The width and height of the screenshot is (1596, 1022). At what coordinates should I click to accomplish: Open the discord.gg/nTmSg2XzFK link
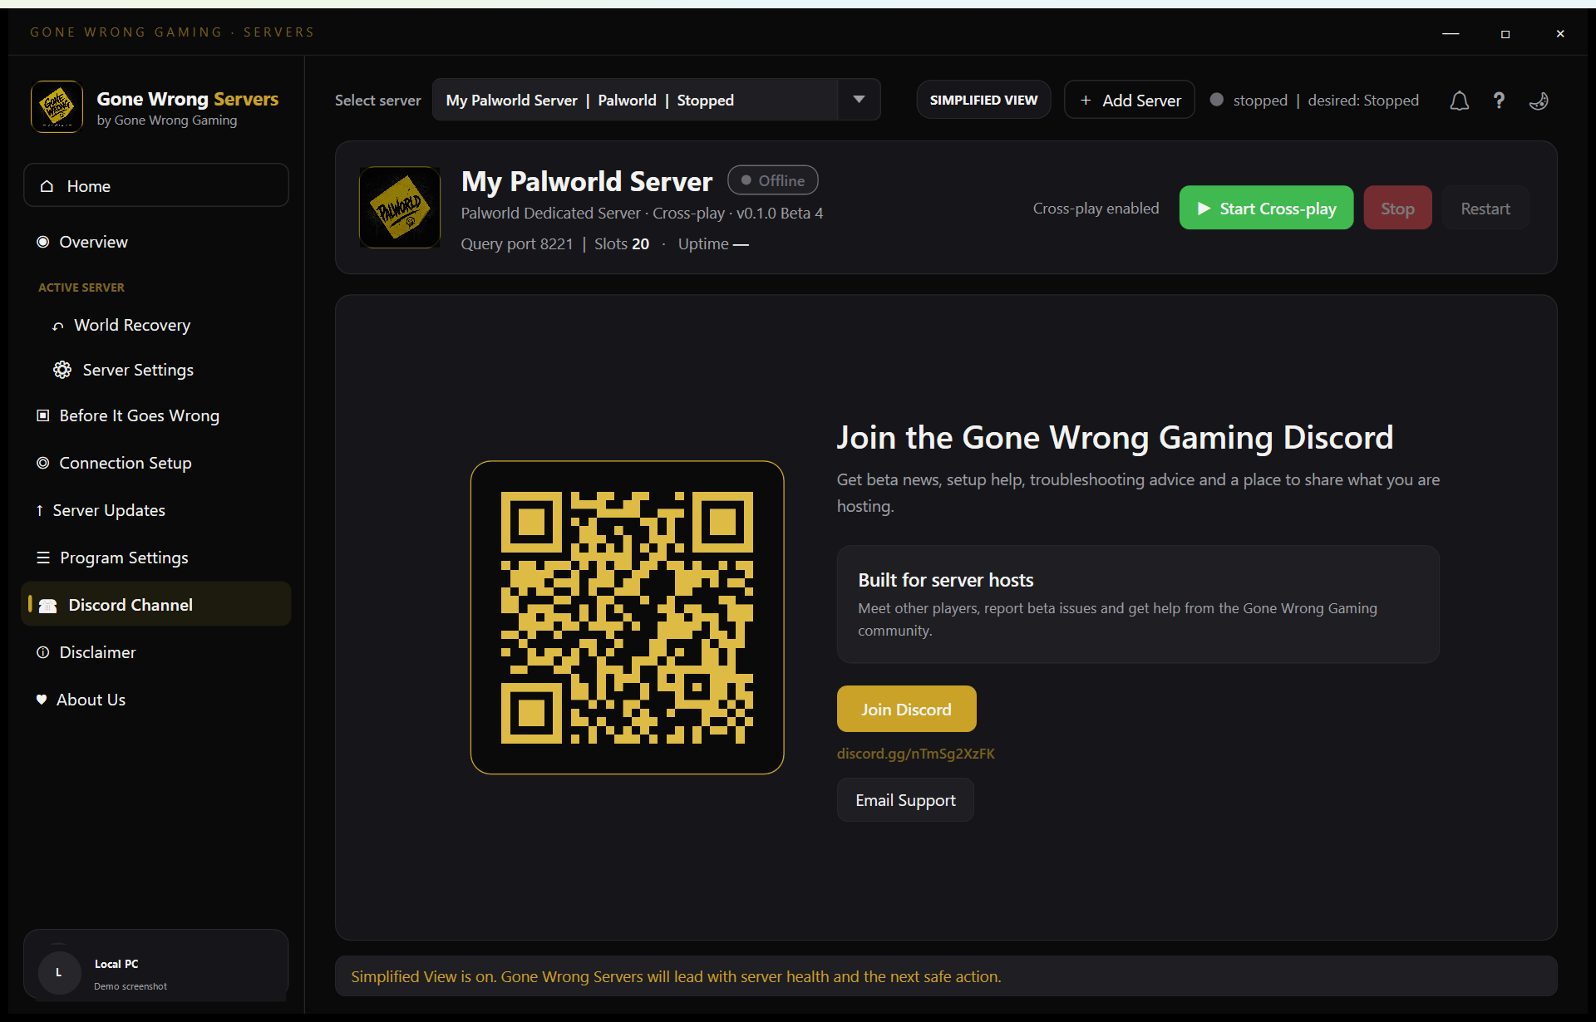click(x=915, y=754)
